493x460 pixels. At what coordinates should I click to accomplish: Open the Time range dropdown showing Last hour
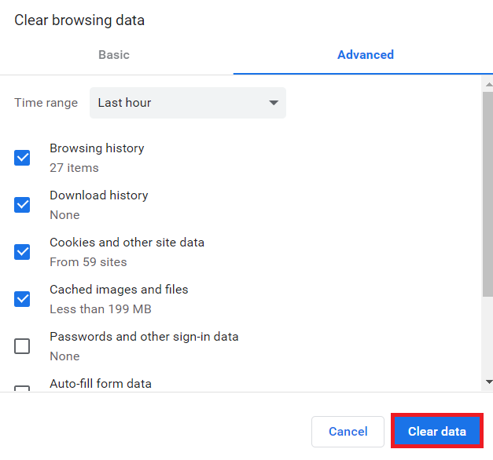187,103
